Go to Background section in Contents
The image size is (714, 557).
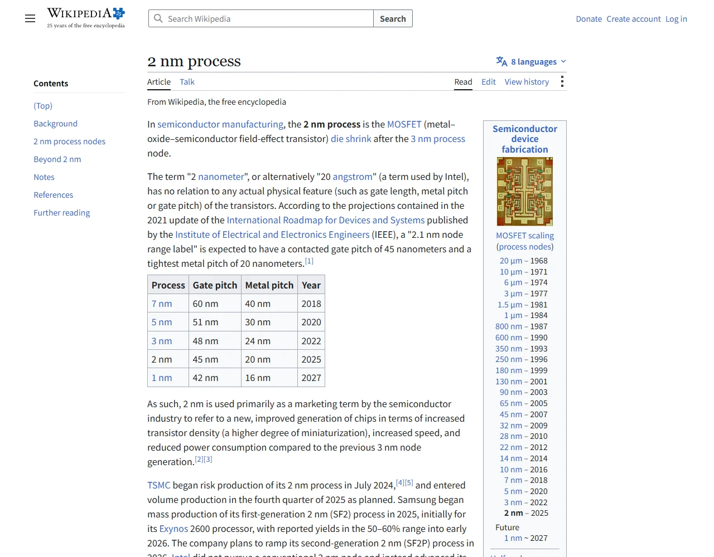[x=55, y=124]
